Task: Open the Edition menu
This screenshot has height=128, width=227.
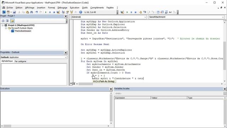Action: point(19,8)
